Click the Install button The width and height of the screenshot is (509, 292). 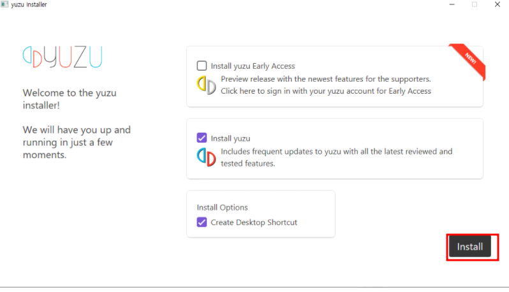pos(469,247)
